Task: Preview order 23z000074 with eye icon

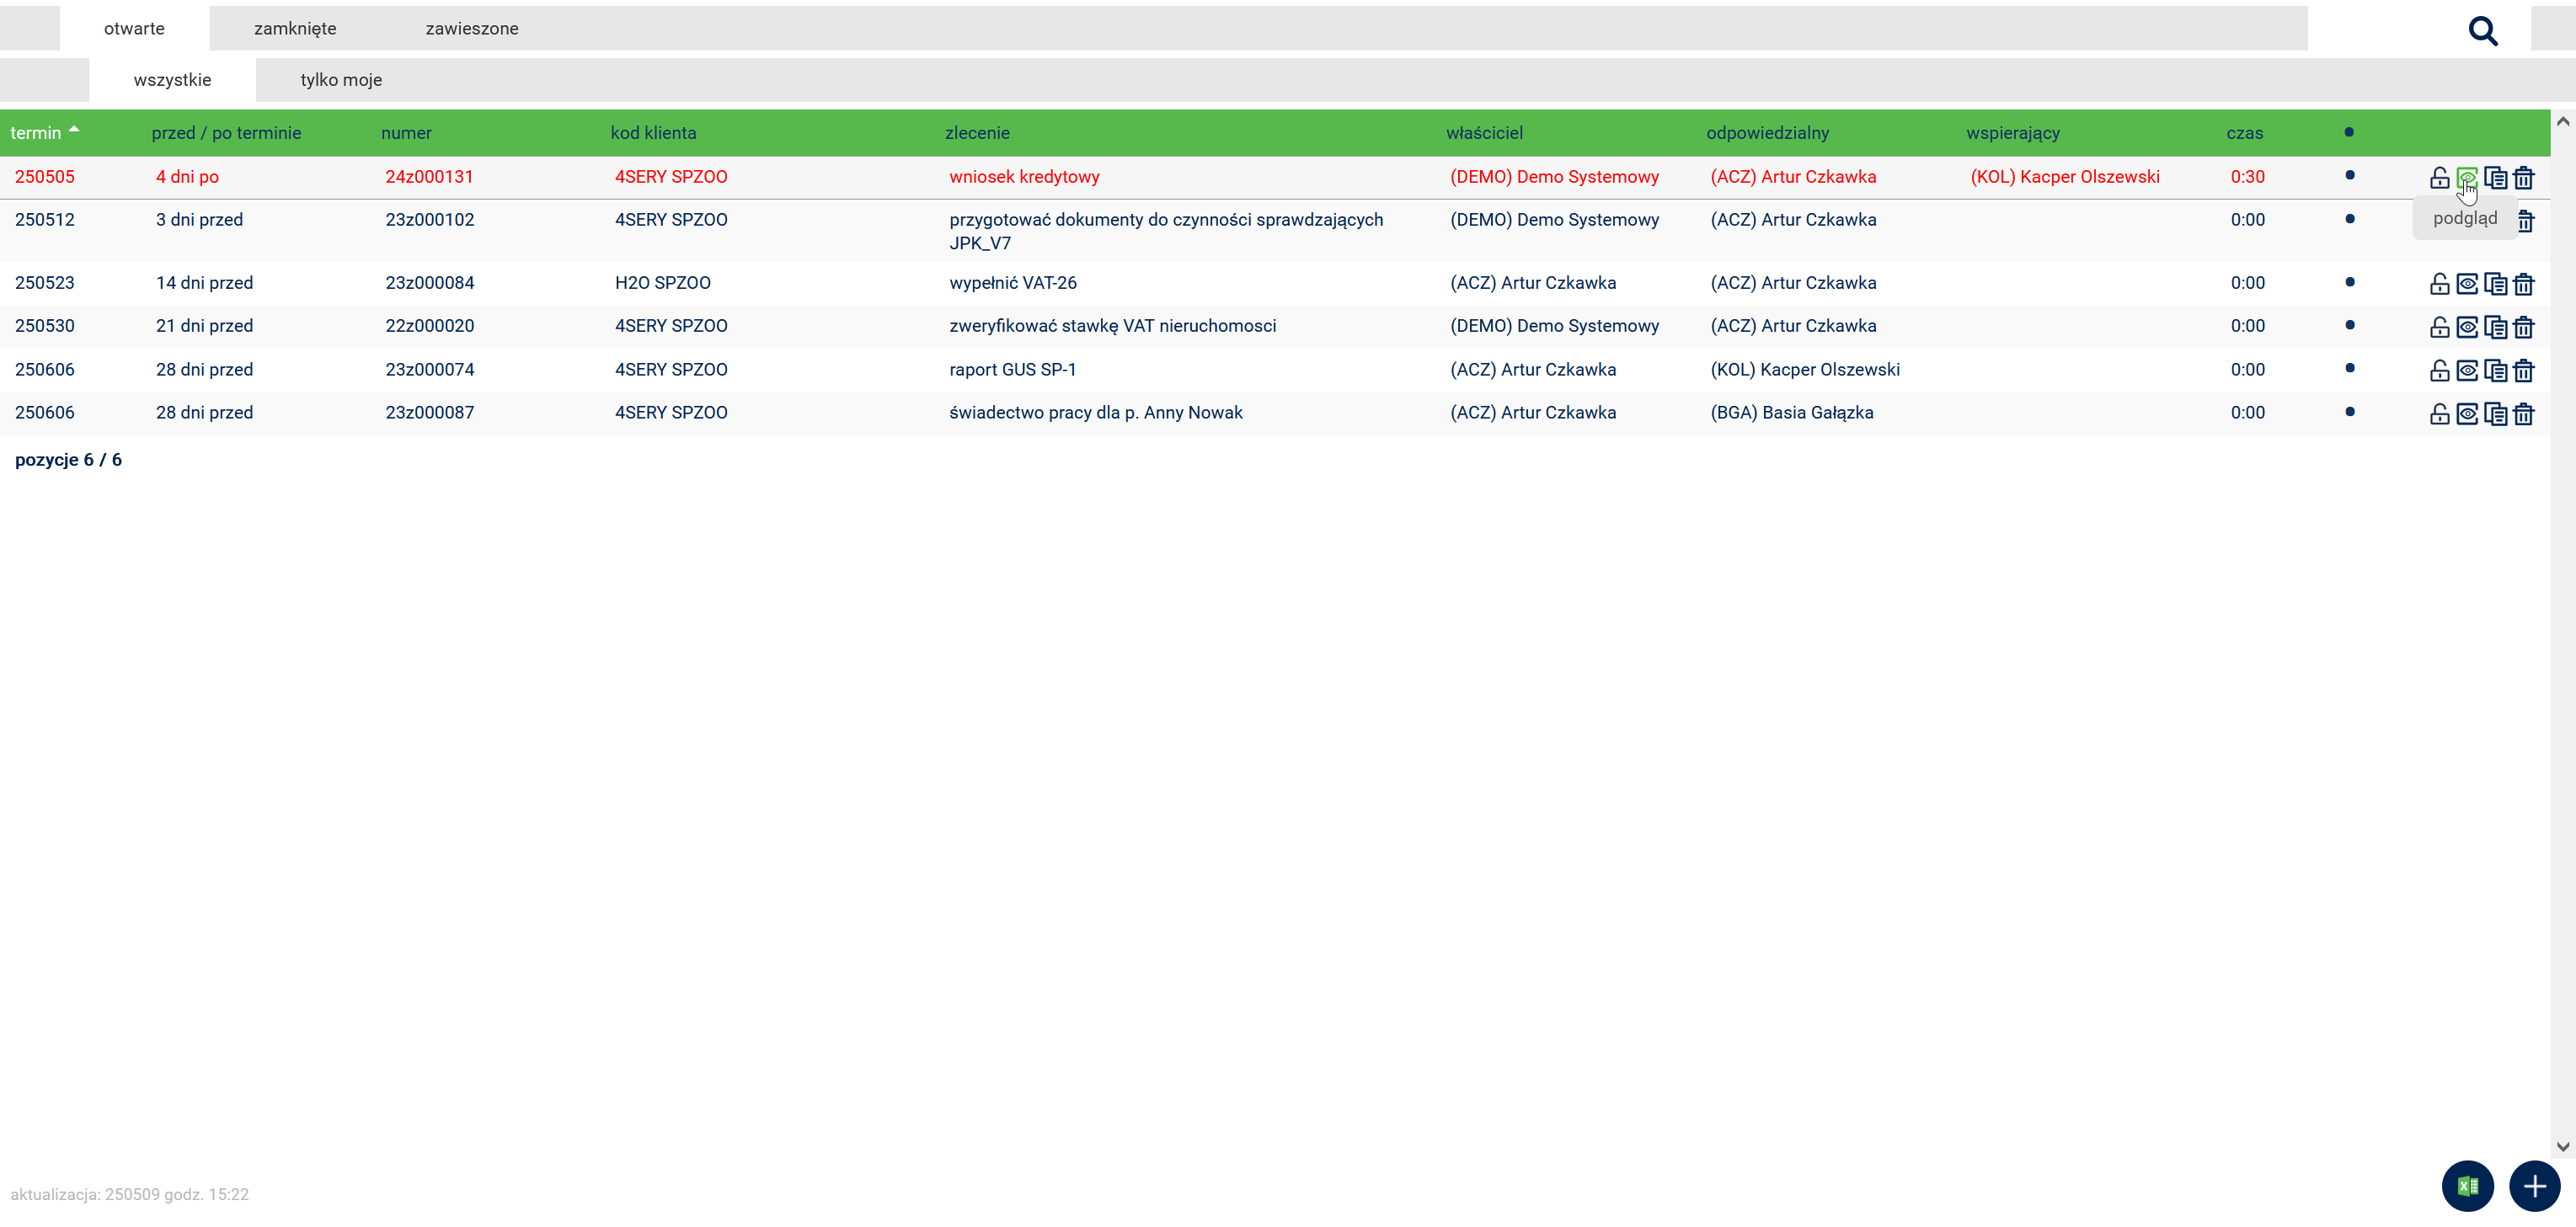Action: tap(2467, 371)
